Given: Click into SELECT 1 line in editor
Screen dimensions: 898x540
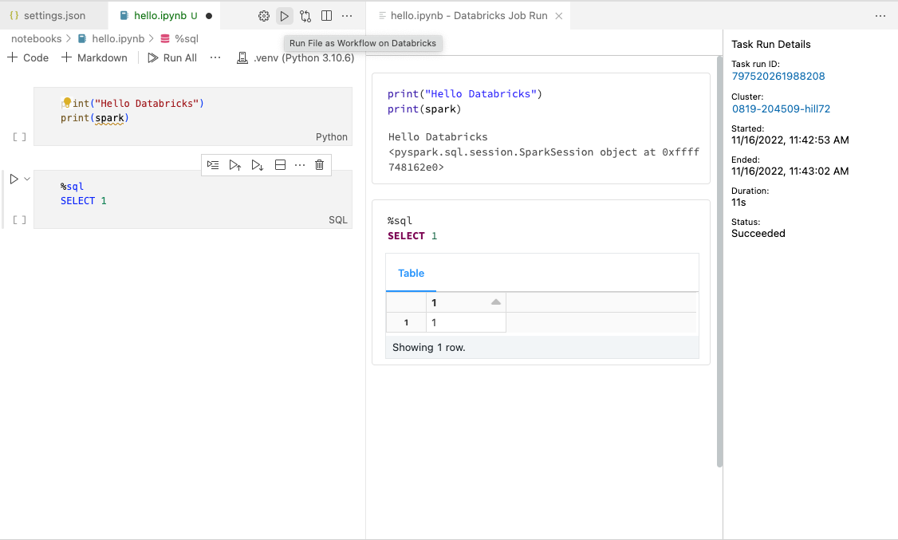Looking at the screenshot, I should point(84,201).
